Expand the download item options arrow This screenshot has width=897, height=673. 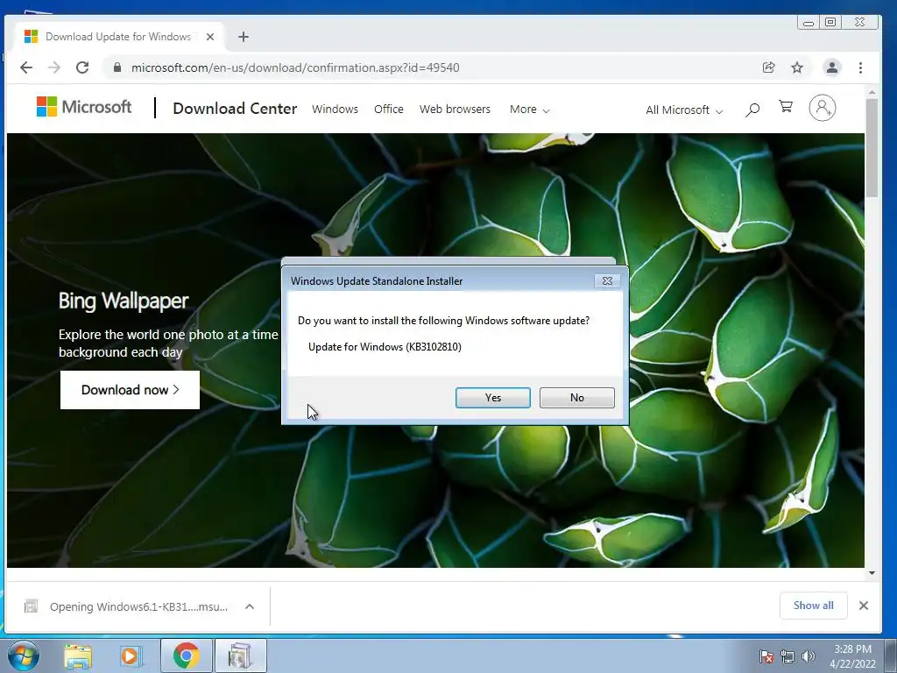click(x=250, y=606)
